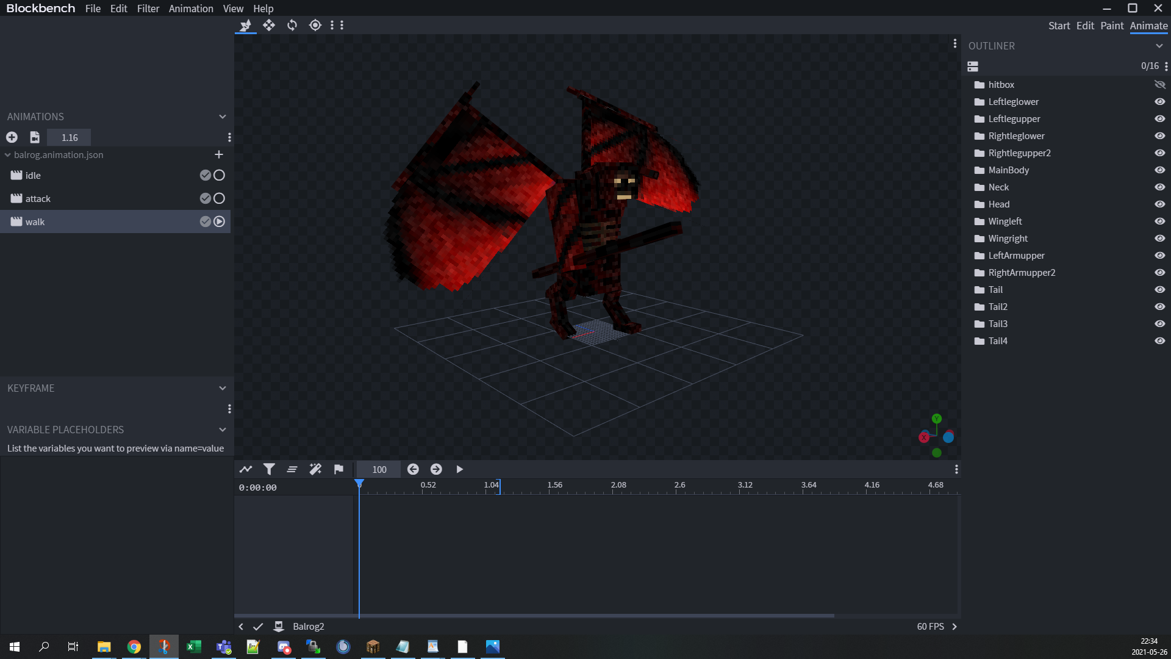The width and height of the screenshot is (1171, 659).
Task: Open the viewport three-dot options menu
Action: pyautogui.click(x=955, y=43)
